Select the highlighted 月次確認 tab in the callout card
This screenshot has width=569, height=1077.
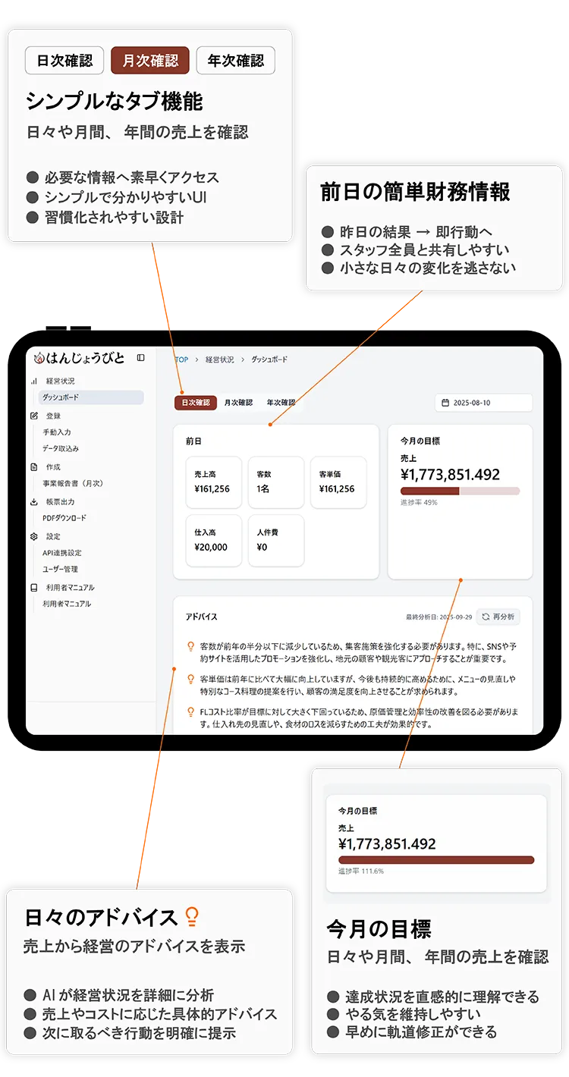point(150,61)
